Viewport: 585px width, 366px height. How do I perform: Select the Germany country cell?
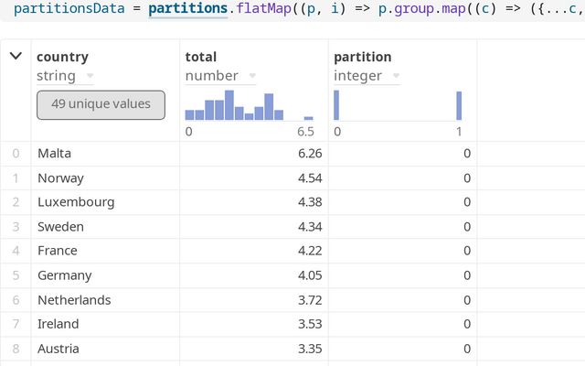click(x=64, y=275)
